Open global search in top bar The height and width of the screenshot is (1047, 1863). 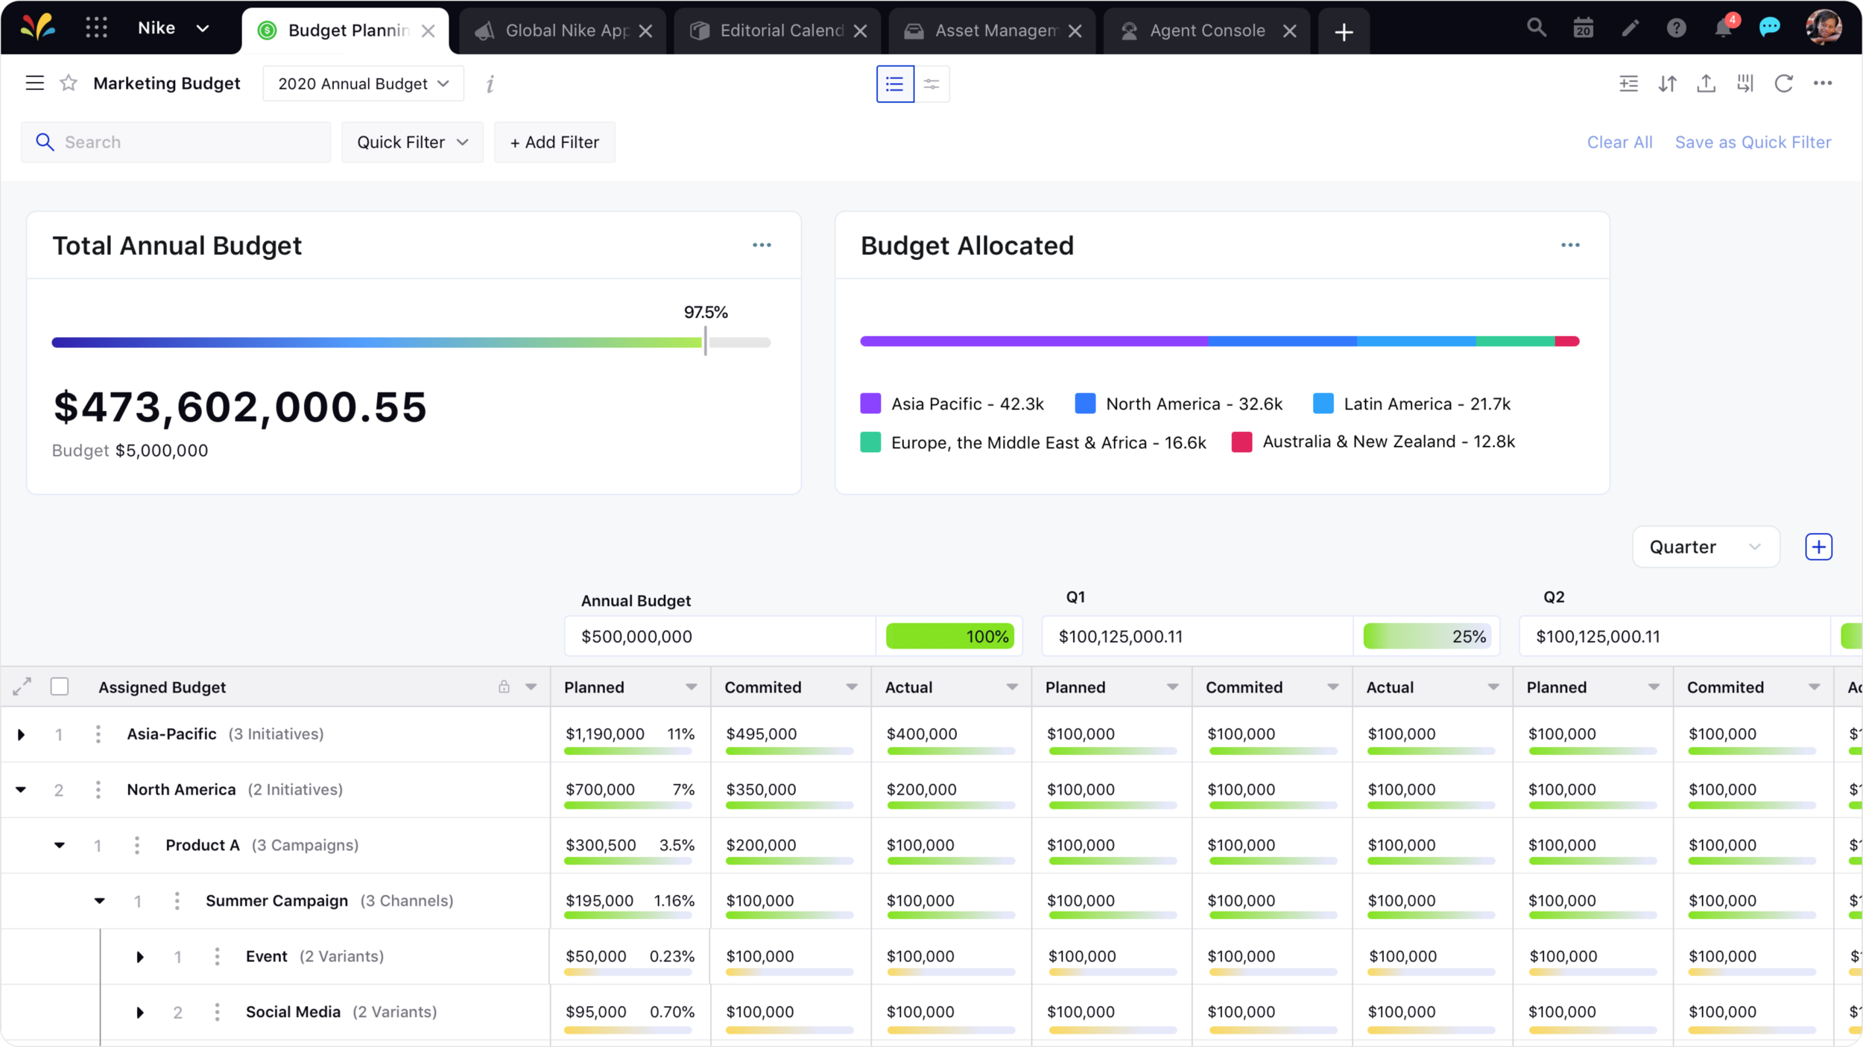[x=1536, y=28]
